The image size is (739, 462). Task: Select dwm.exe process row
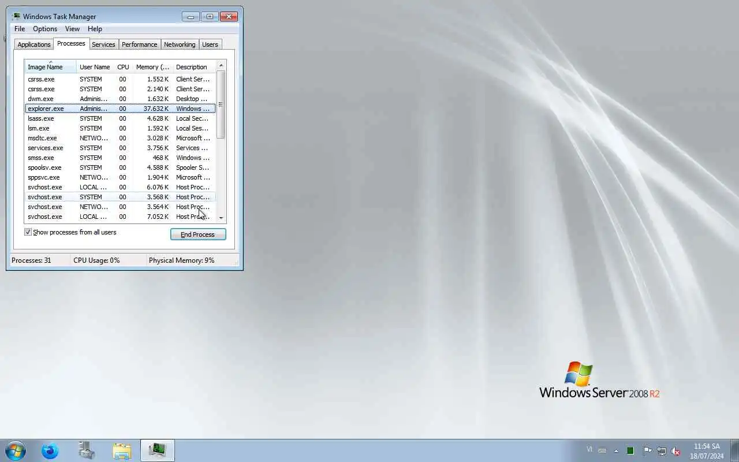[x=120, y=99]
